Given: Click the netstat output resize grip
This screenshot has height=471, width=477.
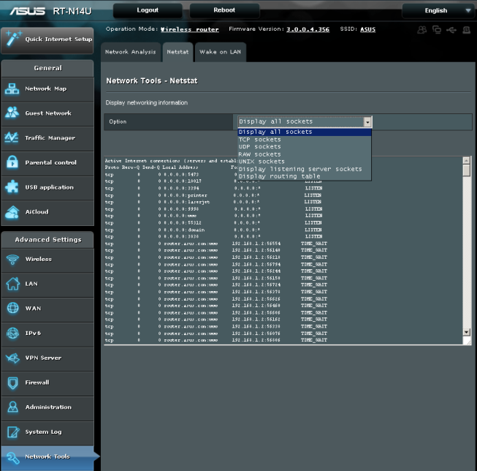Looking at the screenshot, I should click(468, 342).
